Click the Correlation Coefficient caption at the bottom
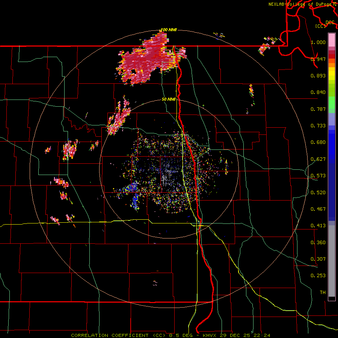The height and width of the screenshot is (338, 338). (171, 335)
